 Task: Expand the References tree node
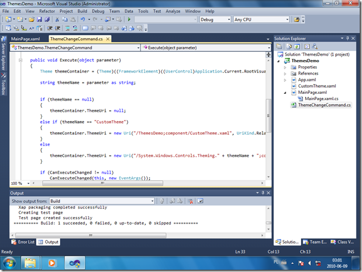[285, 74]
